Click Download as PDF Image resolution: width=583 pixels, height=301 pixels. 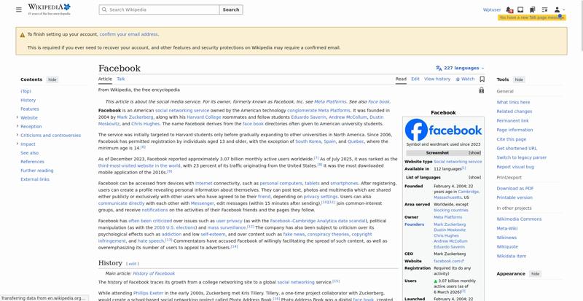click(515, 189)
